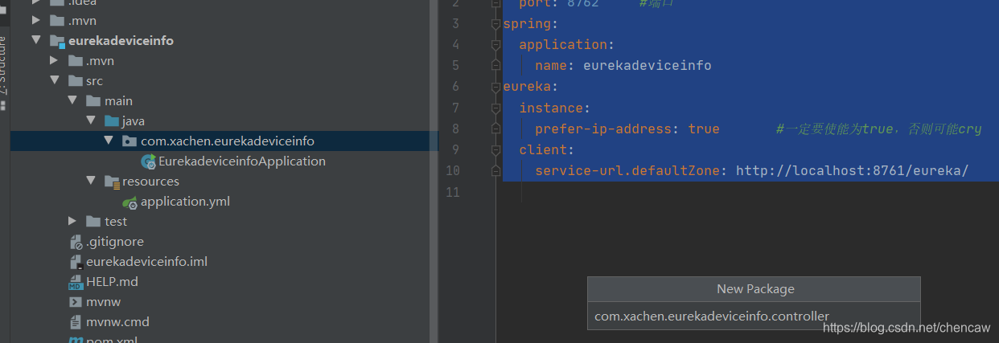Expand the .mvn folder inside eurekadeviceinfo
The height and width of the screenshot is (343, 999).
tap(54, 60)
